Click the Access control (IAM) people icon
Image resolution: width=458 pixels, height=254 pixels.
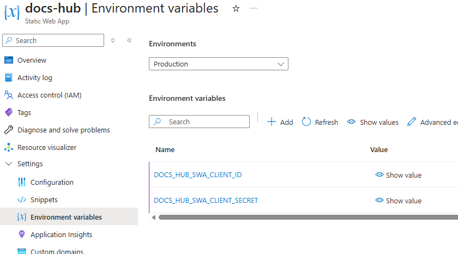(9, 95)
